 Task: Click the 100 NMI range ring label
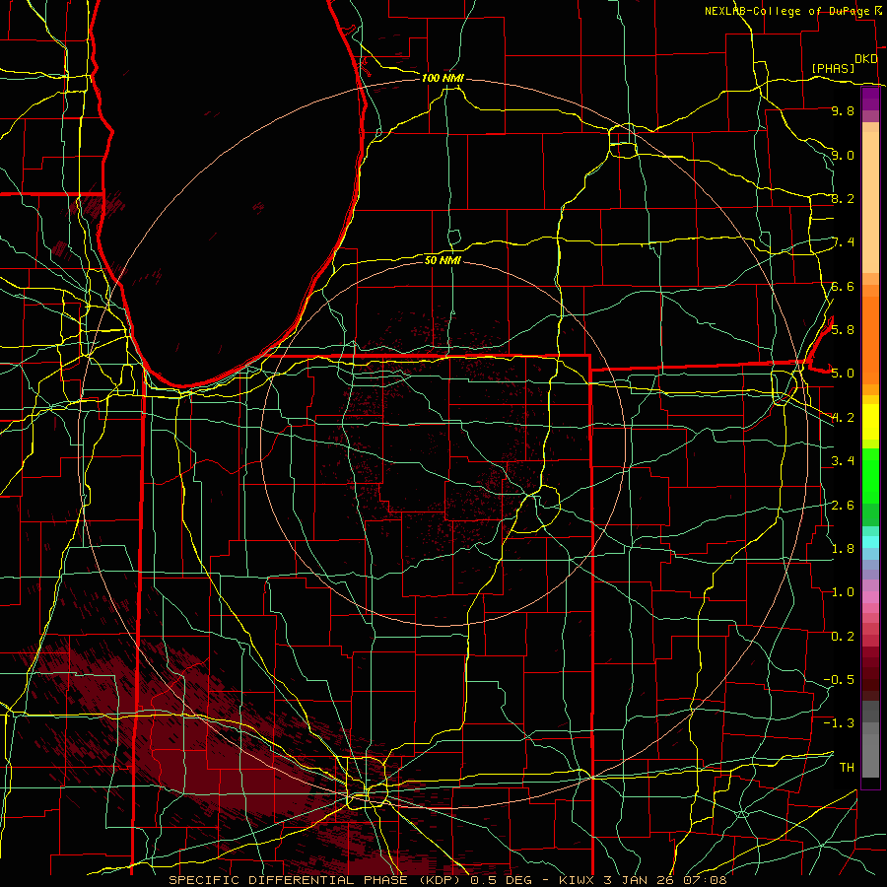[x=443, y=78]
